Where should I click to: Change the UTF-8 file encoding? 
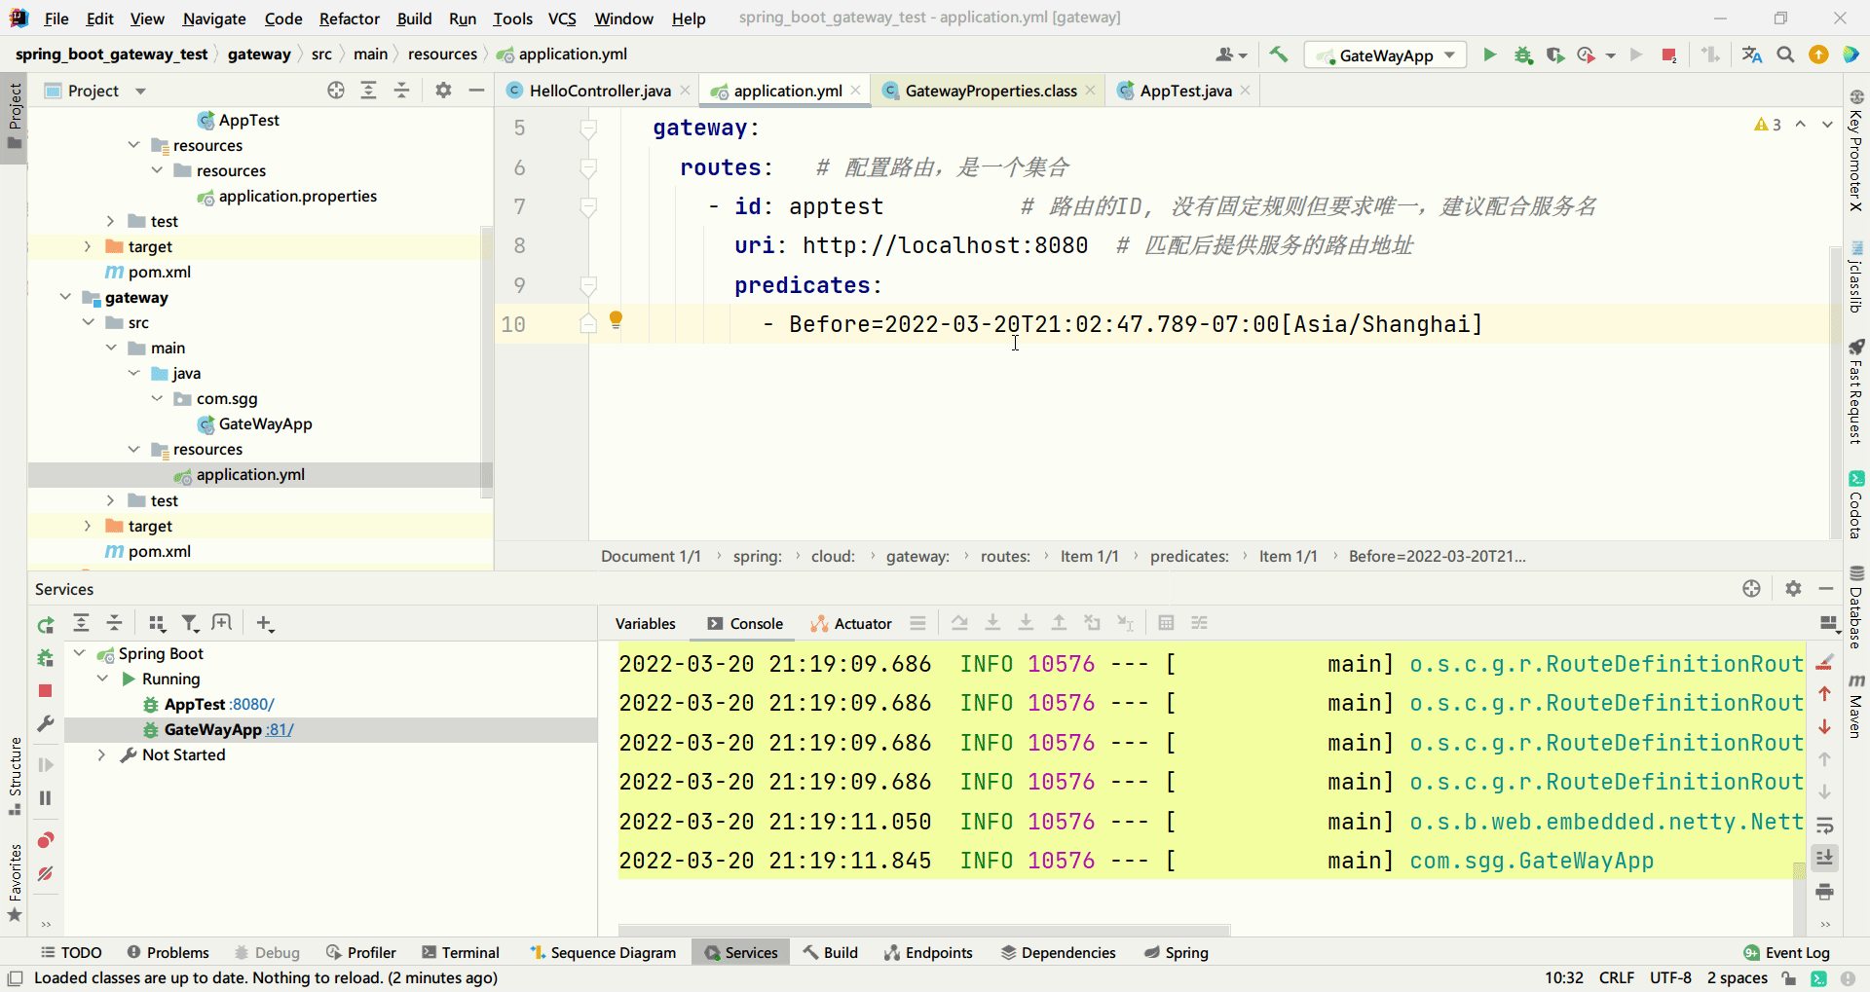(1670, 978)
